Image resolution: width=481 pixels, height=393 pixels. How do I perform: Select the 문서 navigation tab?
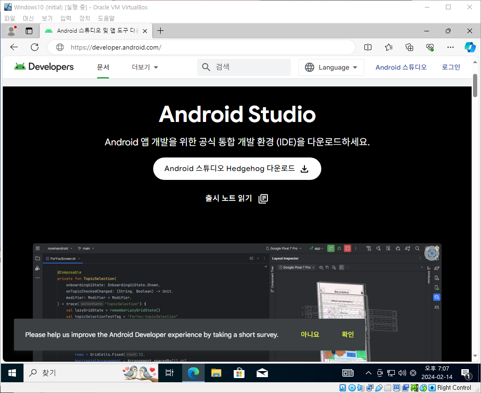pos(103,67)
